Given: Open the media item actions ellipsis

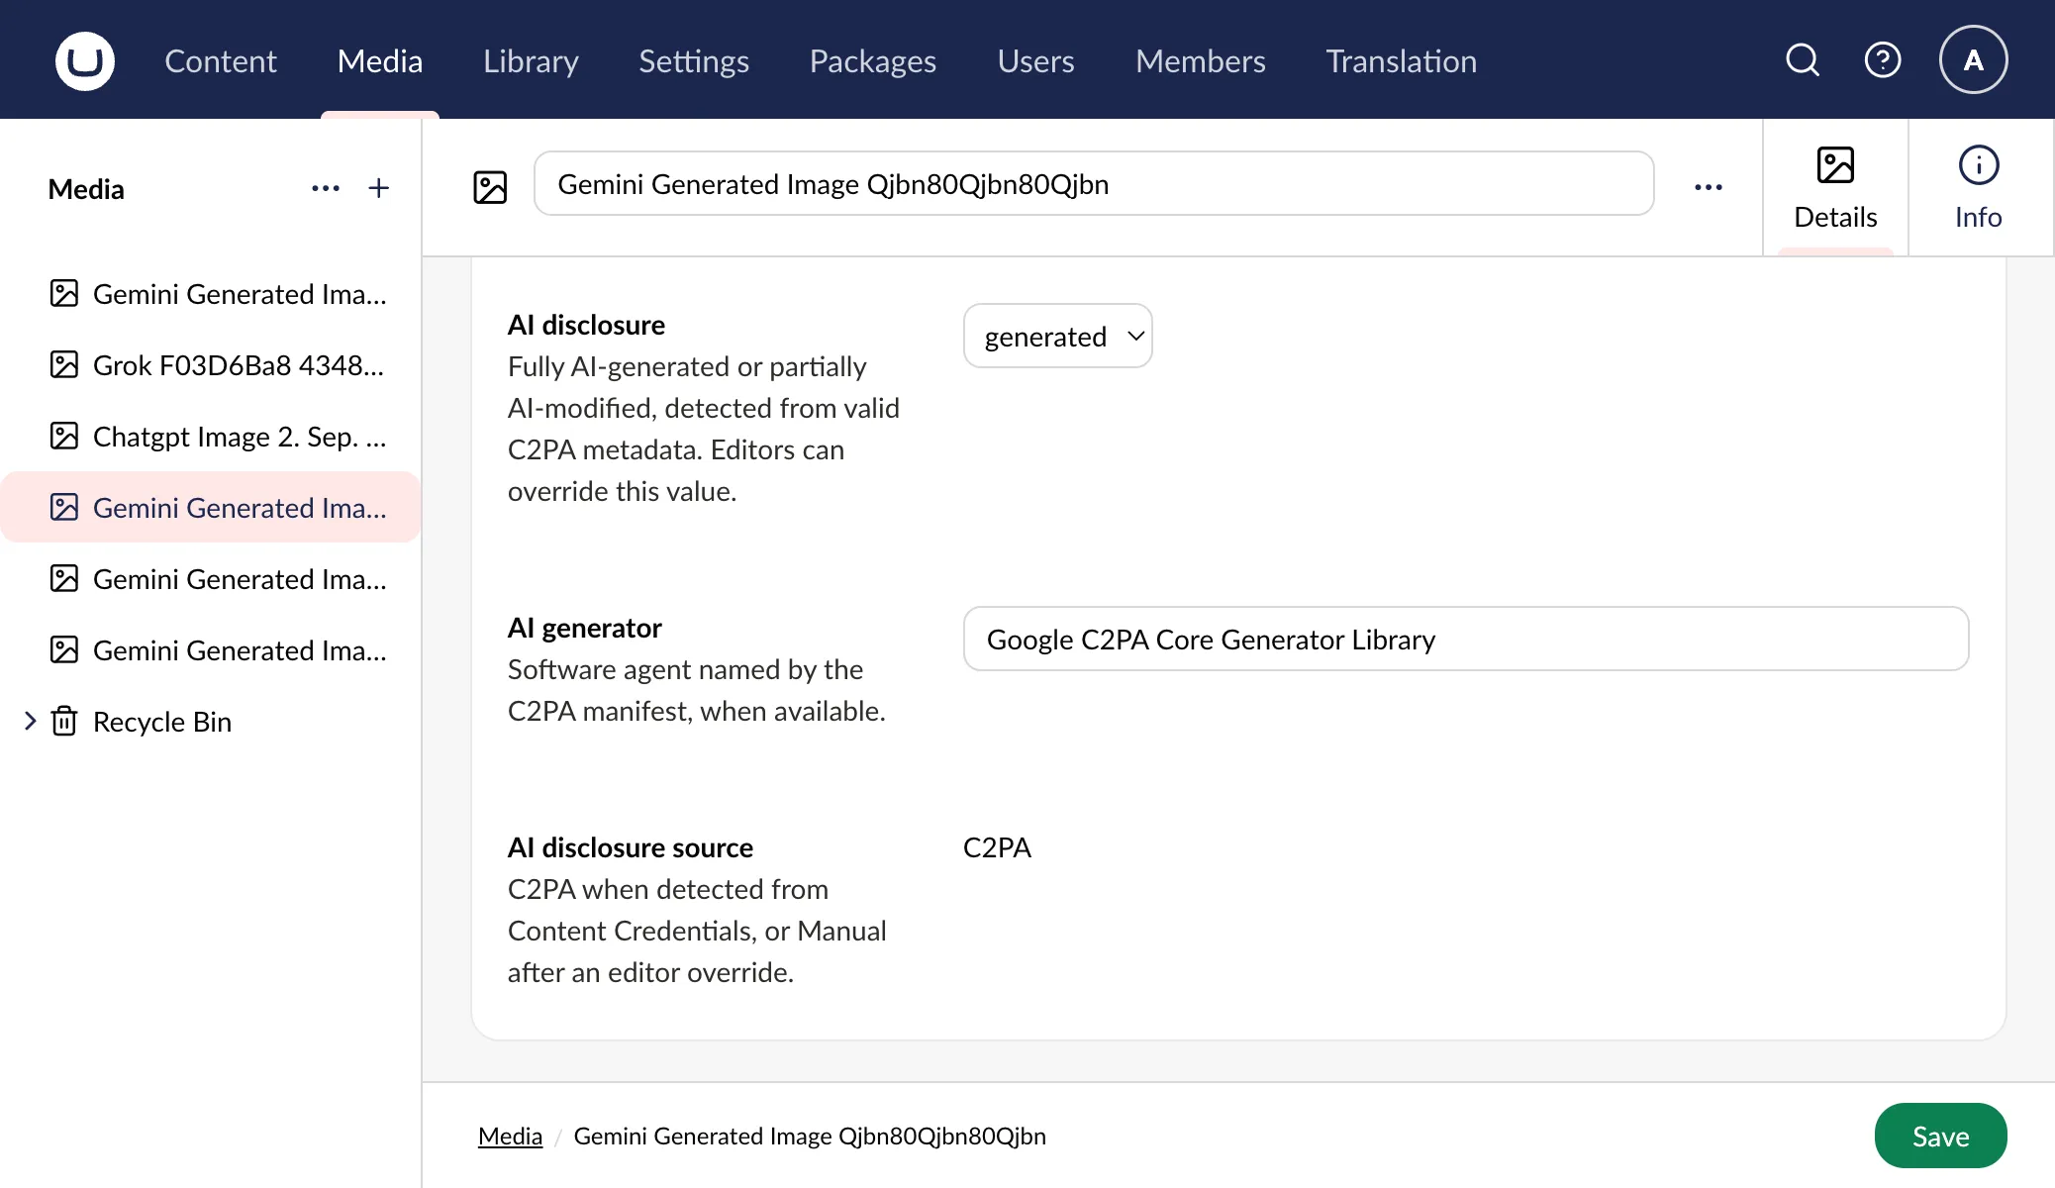Looking at the screenshot, I should coord(1708,187).
